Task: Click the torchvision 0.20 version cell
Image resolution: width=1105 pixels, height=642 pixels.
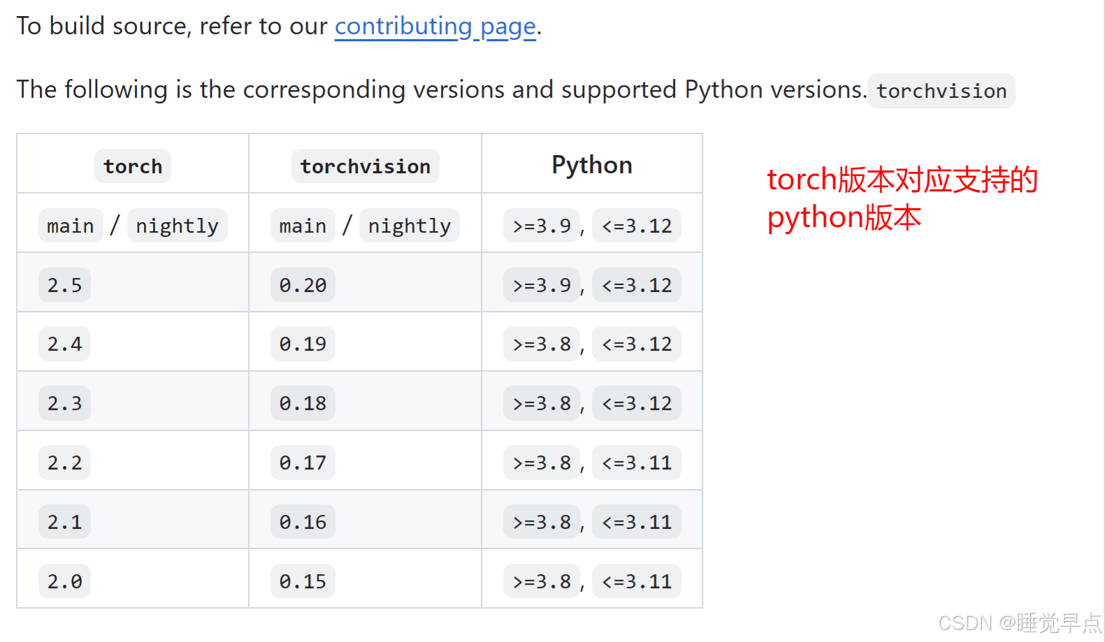Action: click(303, 285)
